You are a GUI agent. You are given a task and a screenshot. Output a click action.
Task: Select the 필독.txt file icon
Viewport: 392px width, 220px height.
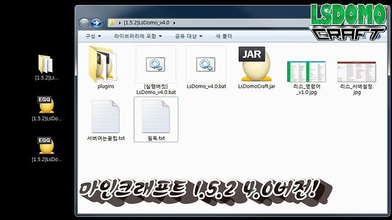[x=156, y=116]
